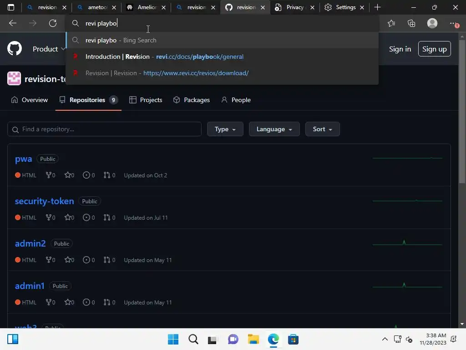Choose the revios download URL suggestion
Image resolution: width=466 pixels, height=350 pixels.
click(222, 73)
